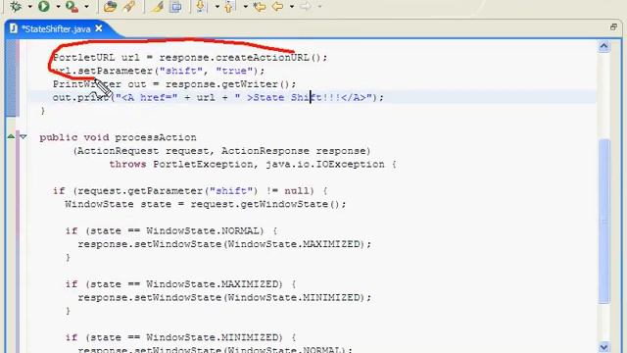The image size is (627, 353).
Task: Jump to Last Edit Location icon
Action: 260,6
